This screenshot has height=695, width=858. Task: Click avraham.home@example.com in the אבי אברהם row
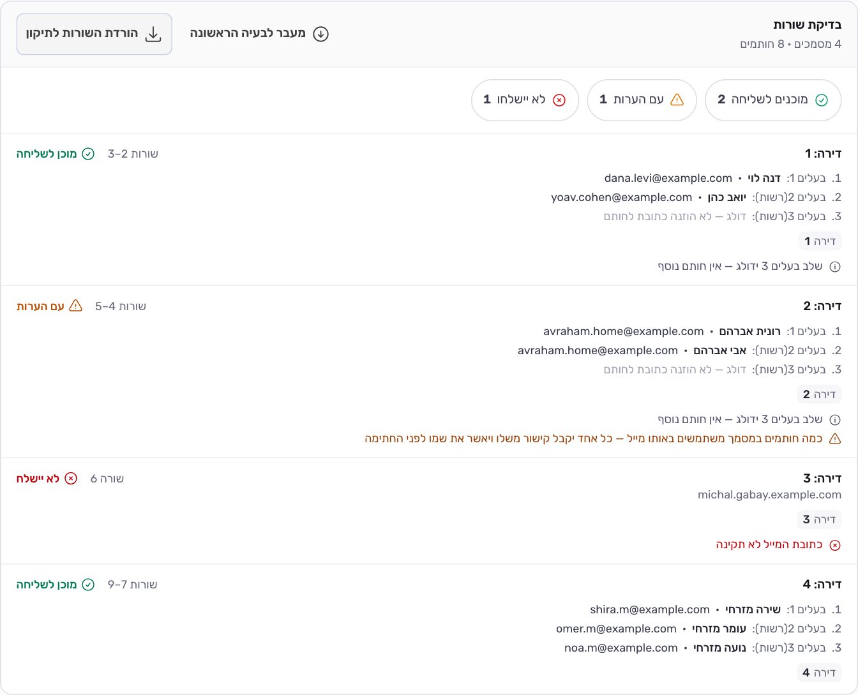pos(598,350)
